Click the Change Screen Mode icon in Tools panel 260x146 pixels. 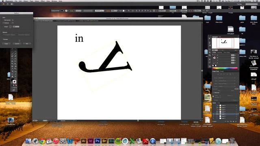[x=14, y=90]
